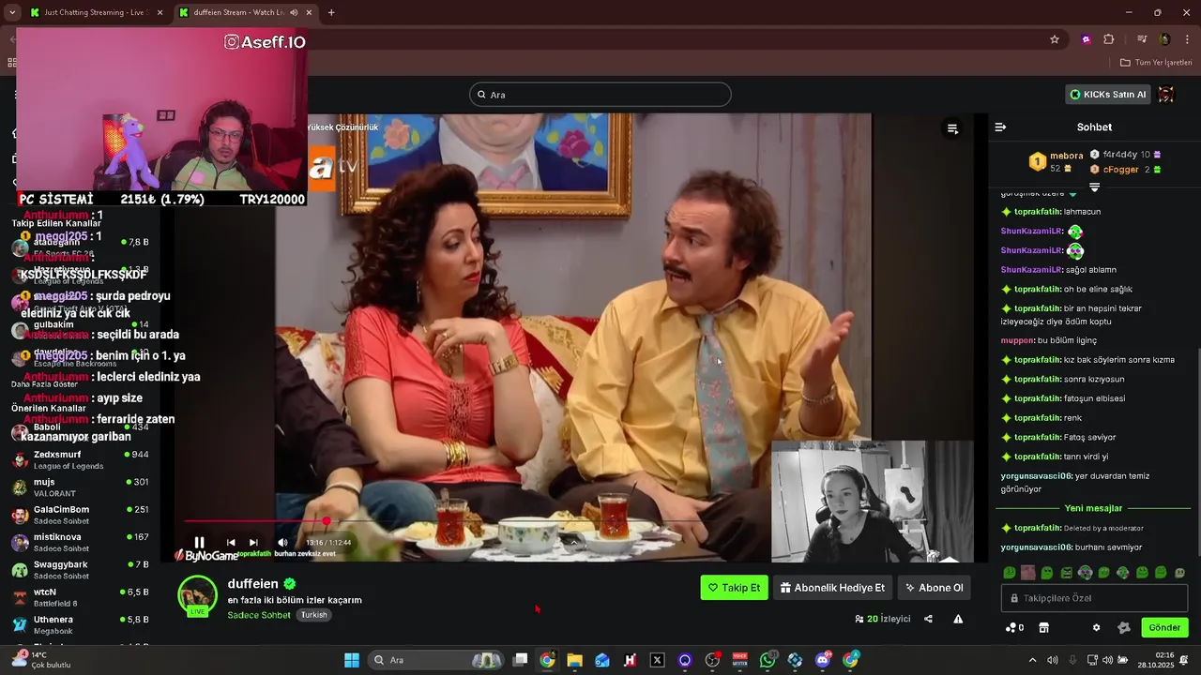Gift a subscription with Abonelik Hediye Et

[832, 588]
